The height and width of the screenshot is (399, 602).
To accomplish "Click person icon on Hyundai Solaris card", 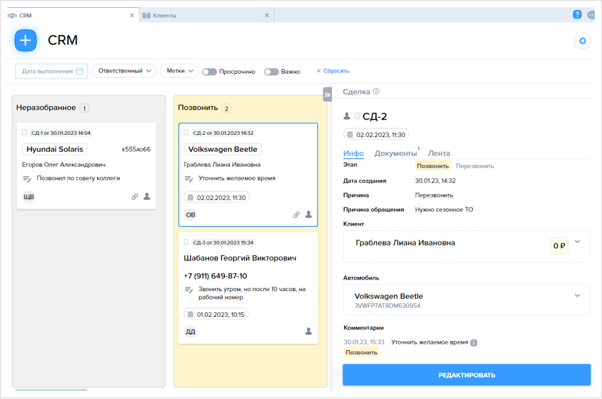I will click(x=147, y=197).
